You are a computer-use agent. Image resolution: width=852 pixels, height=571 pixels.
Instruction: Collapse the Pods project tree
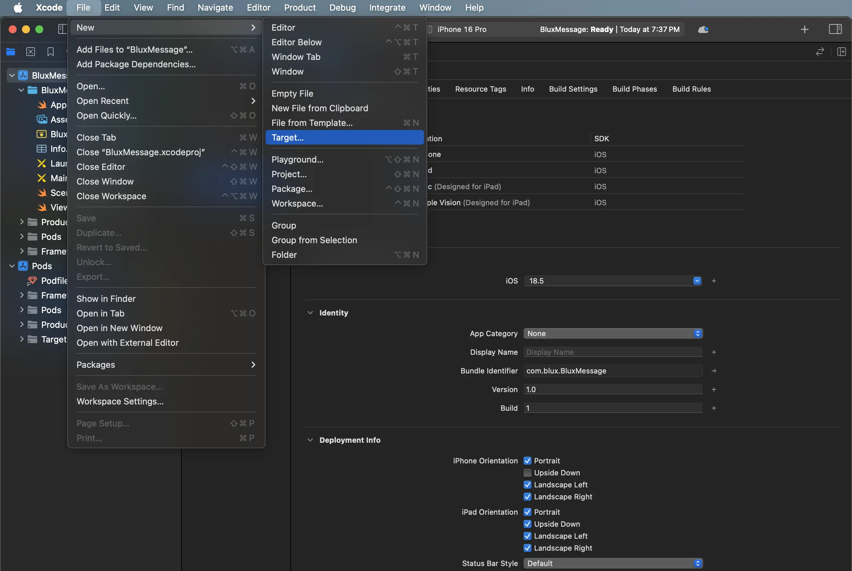[x=12, y=266]
